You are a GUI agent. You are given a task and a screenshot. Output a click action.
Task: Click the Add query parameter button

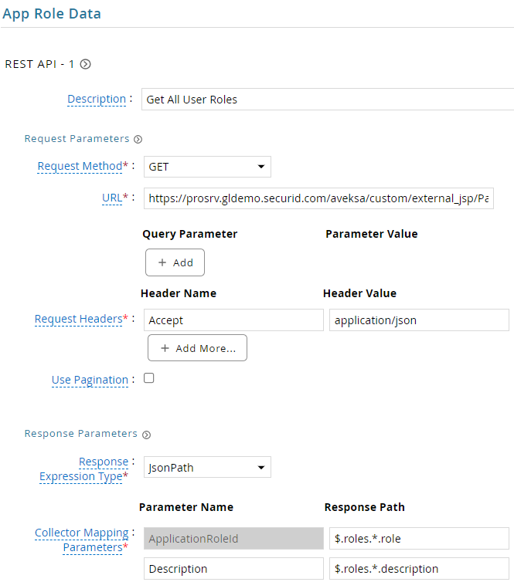pos(175,262)
